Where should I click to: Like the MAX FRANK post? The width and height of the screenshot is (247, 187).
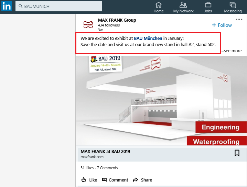click(89, 180)
